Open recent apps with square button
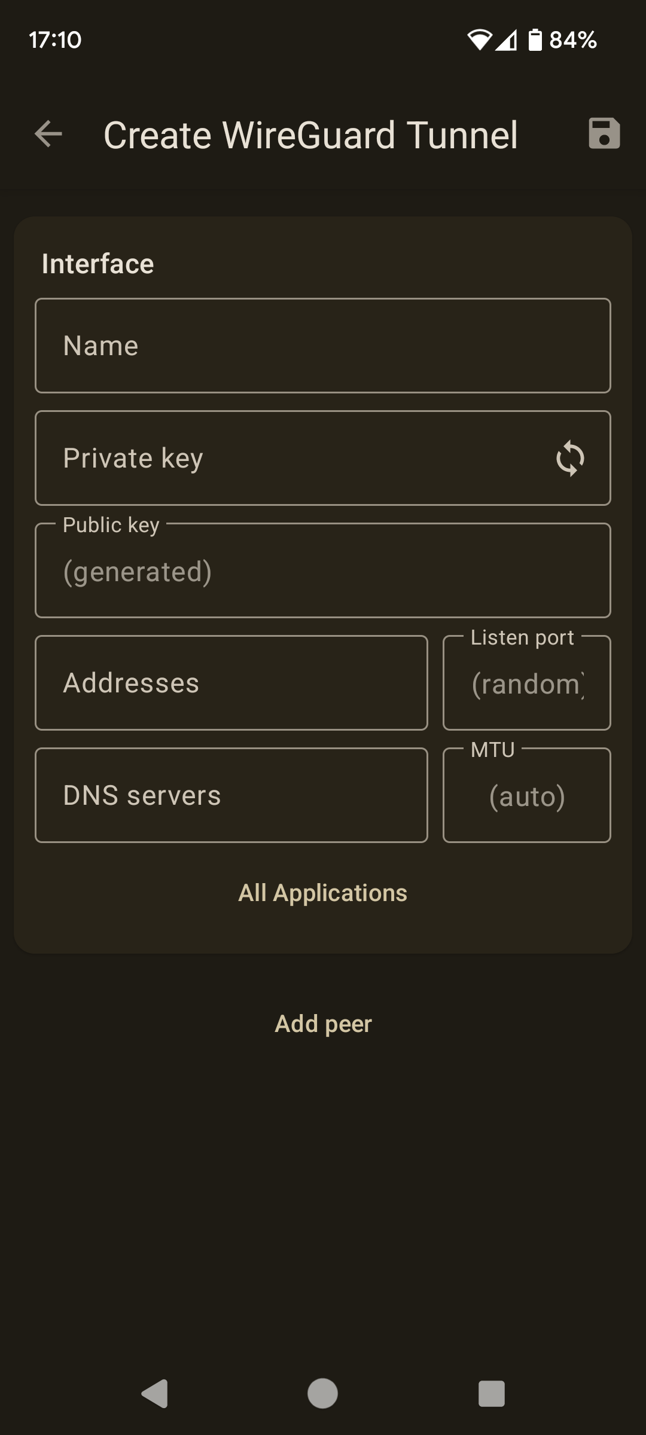646x1435 pixels. 492,1394
